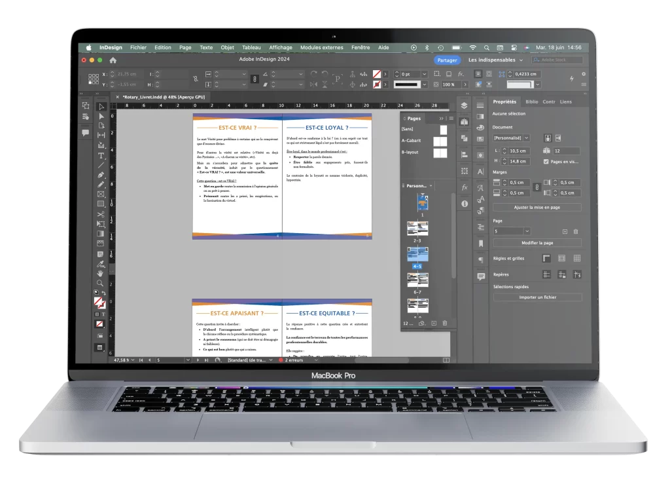Open the Layers panel icon
Image resolution: width=670 pixels, height=503 pixels.
464,105
